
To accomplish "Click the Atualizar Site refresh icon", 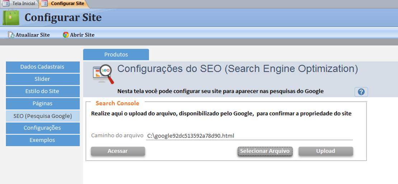I will coord(11,35).
